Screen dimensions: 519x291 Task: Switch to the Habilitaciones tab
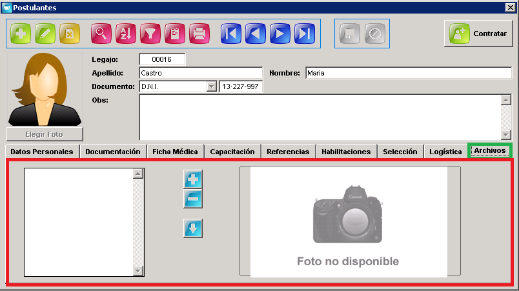[x=346, y=152]
